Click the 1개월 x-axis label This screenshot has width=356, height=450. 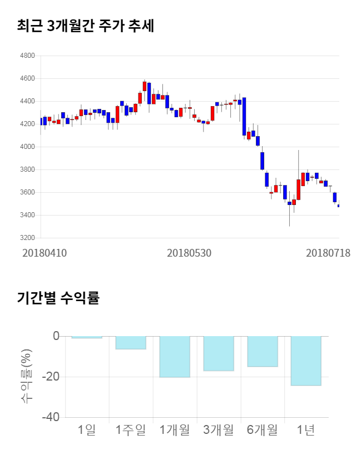point(174,430)
